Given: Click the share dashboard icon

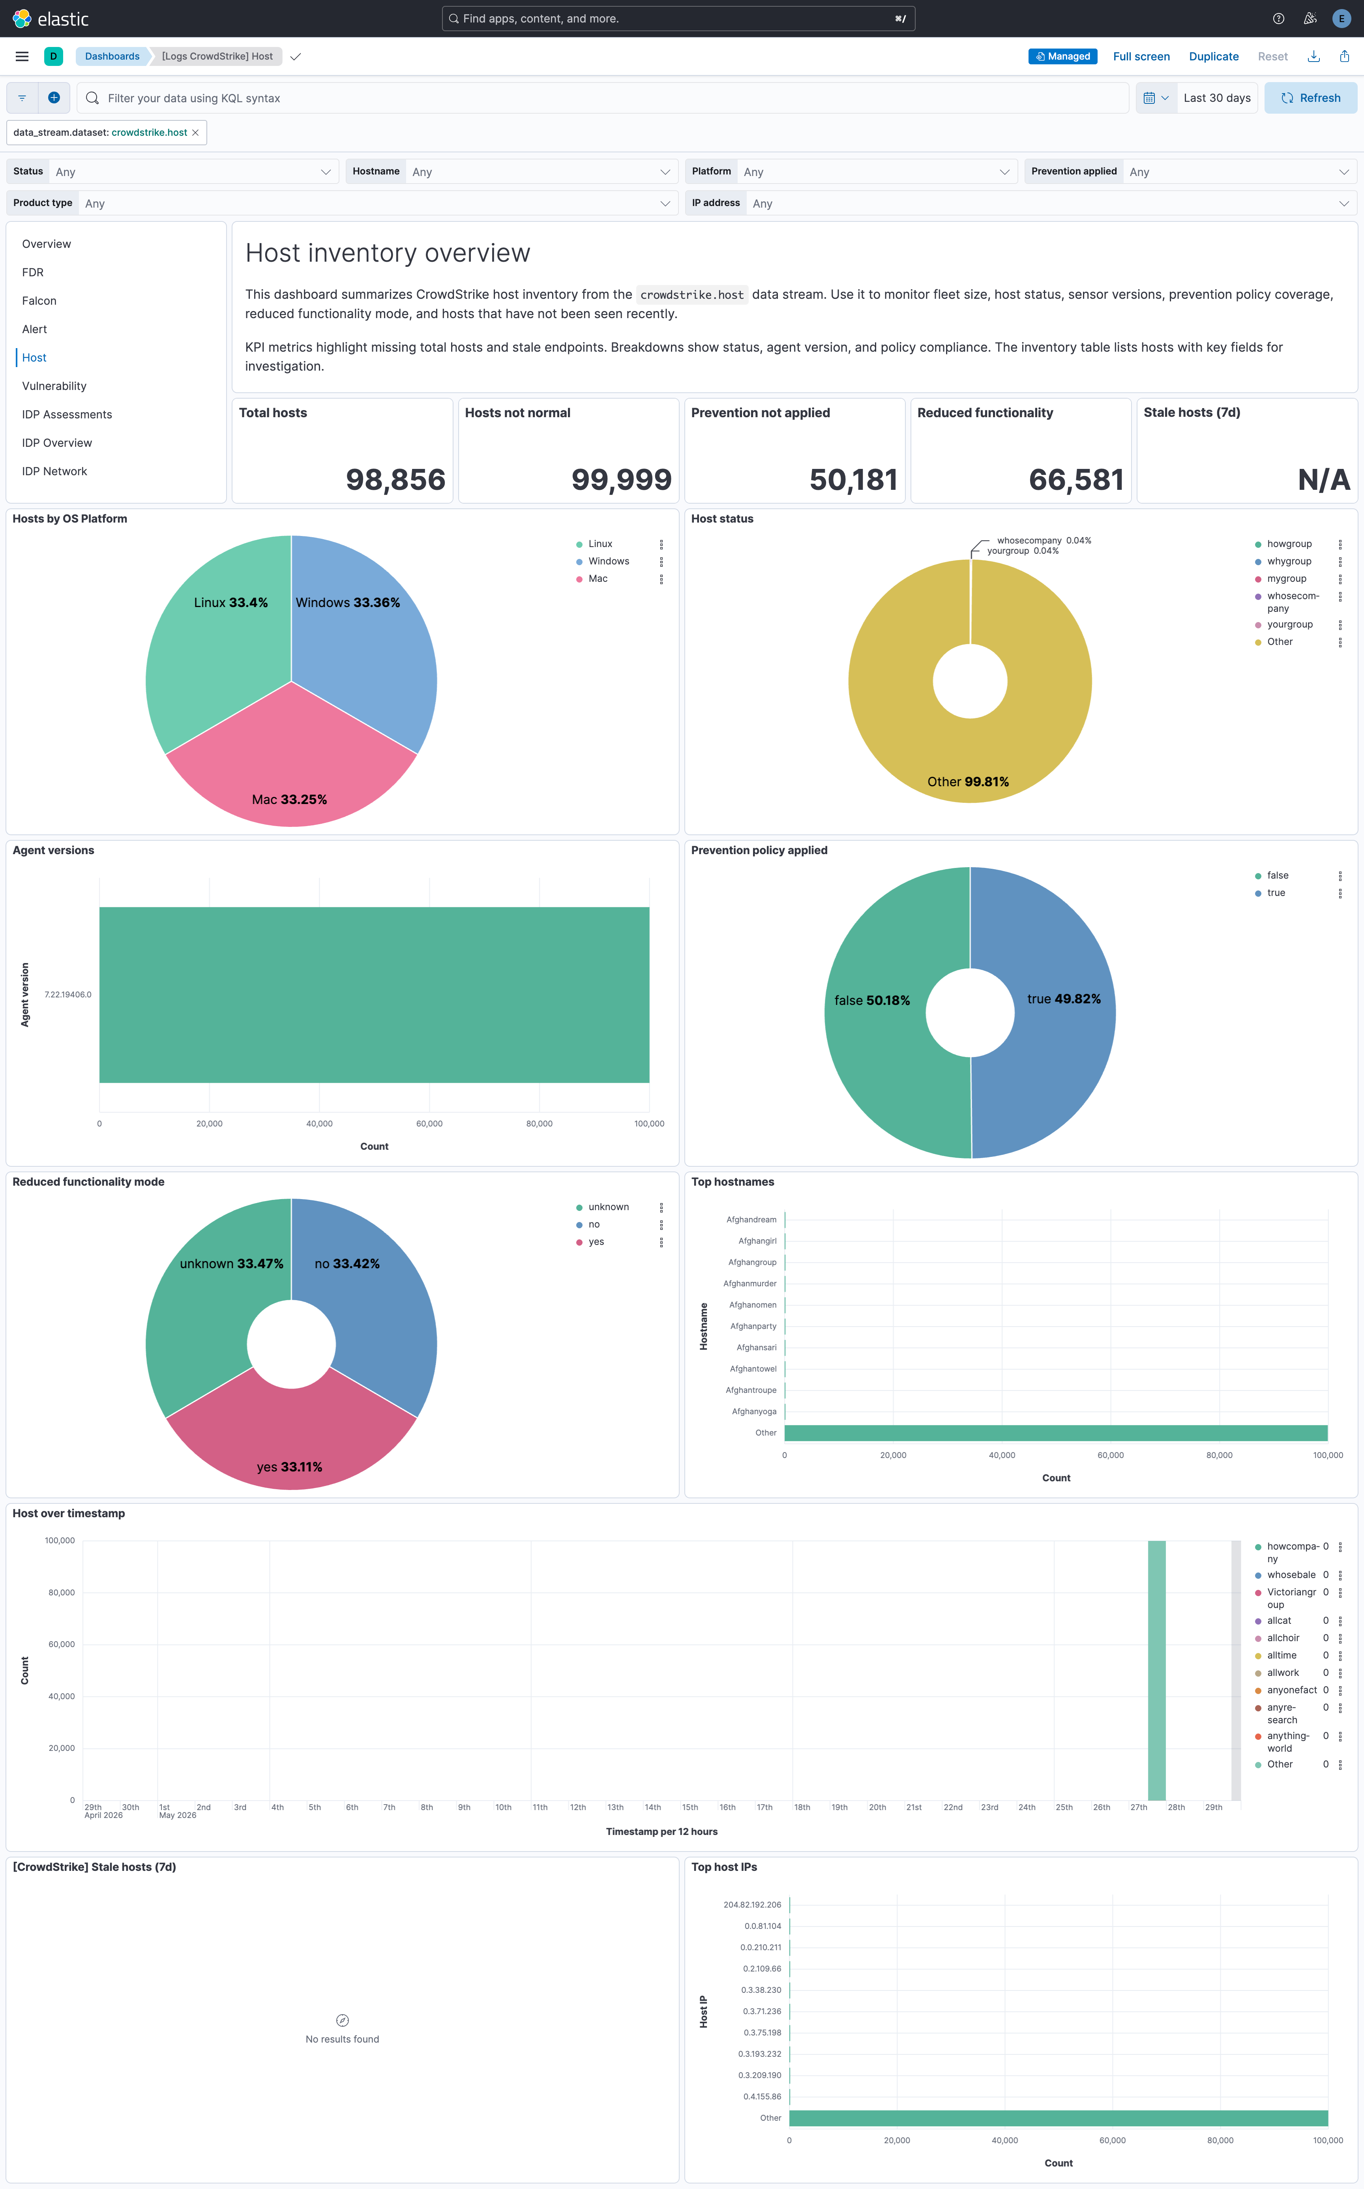Looking at the screenshot, I should pos(1344,57).
